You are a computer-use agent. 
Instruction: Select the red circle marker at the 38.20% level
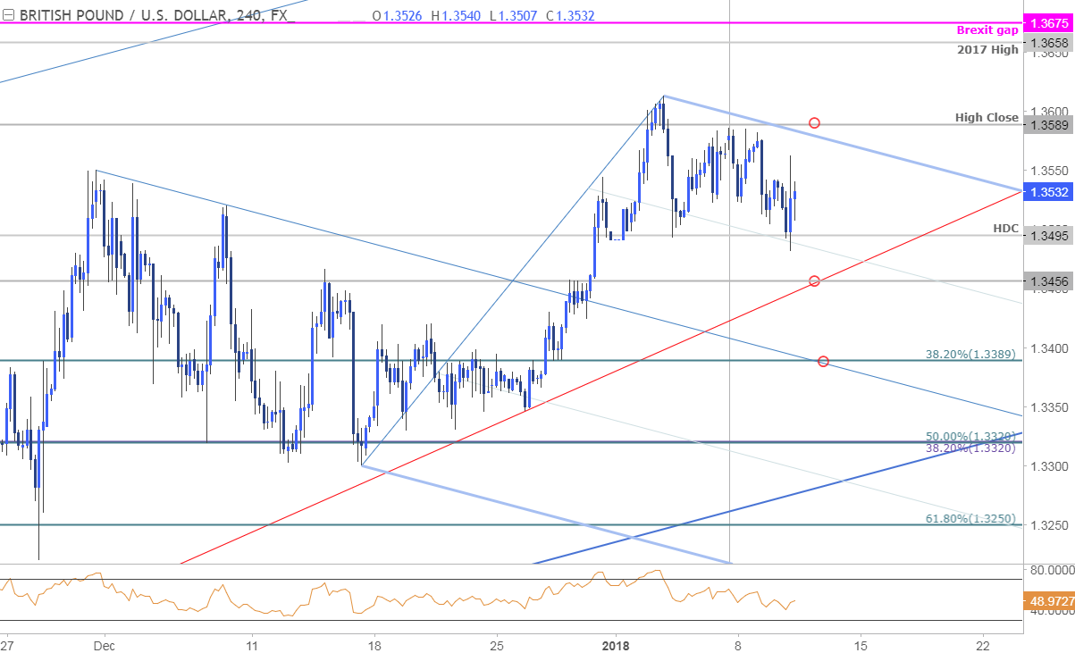pos(823,362)
